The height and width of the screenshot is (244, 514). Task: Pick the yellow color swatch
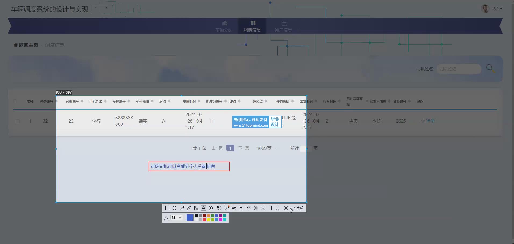coord(208,220)
